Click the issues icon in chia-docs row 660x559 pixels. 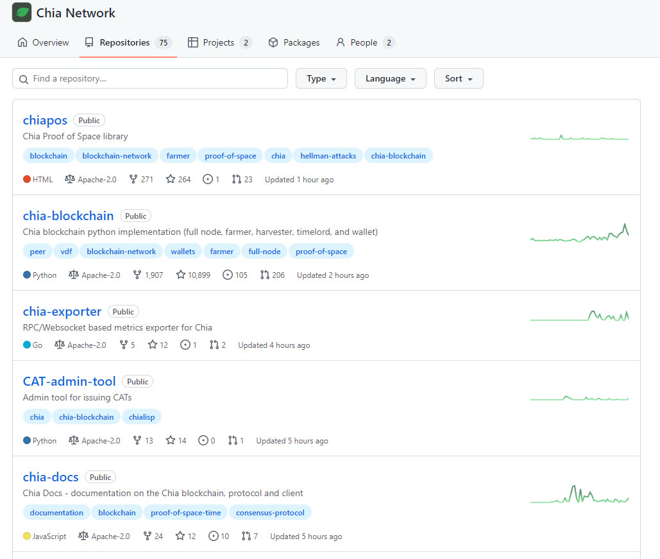[x=214, y=537]
